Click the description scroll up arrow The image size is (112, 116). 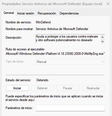(103, 37)
